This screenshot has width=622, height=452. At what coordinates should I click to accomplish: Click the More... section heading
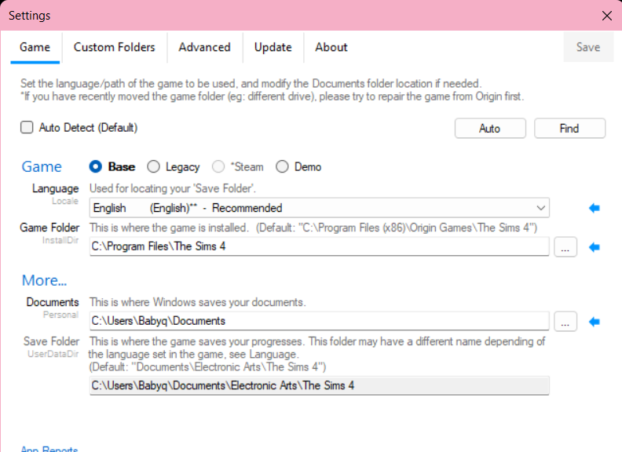45,280
